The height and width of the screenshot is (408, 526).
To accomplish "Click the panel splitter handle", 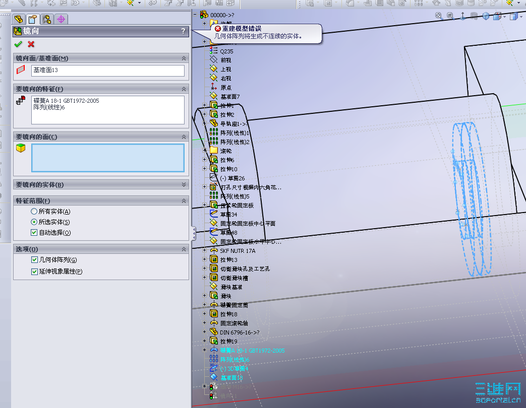I will pos(194,234).
